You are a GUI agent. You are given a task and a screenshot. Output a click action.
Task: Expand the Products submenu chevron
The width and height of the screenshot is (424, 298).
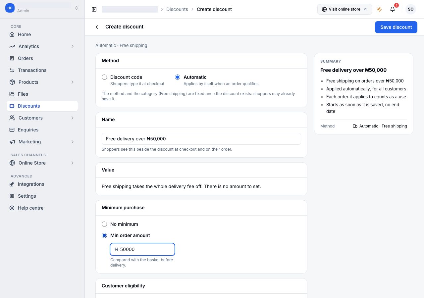pos(73,82)
